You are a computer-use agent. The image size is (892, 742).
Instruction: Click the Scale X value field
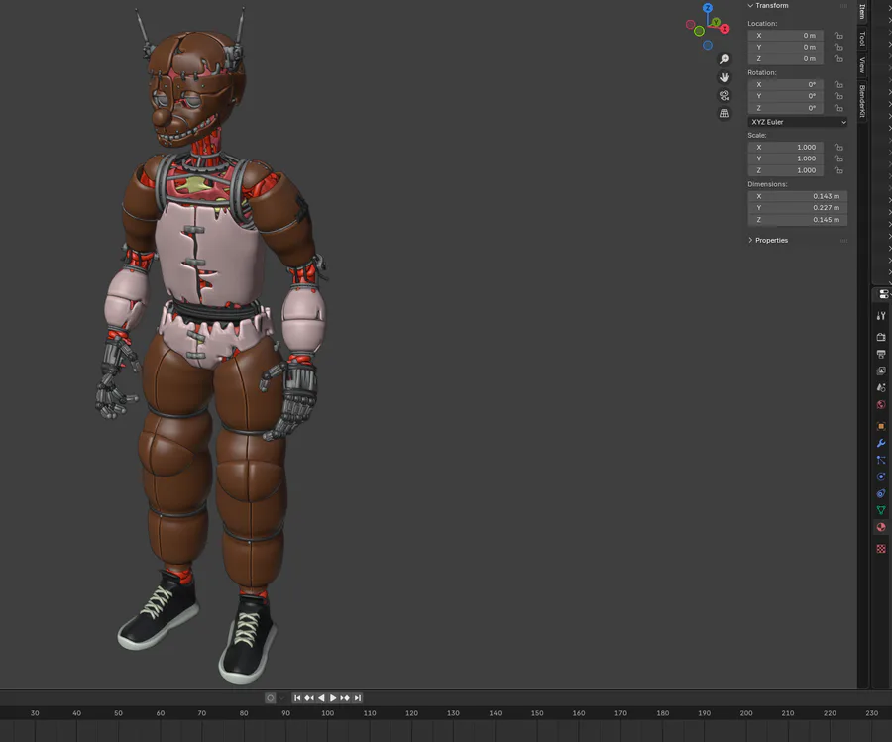[786, 147]
